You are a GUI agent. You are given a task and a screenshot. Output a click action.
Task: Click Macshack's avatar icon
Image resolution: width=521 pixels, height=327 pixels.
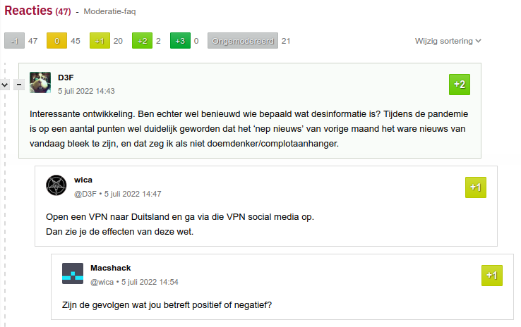[73, 273]
